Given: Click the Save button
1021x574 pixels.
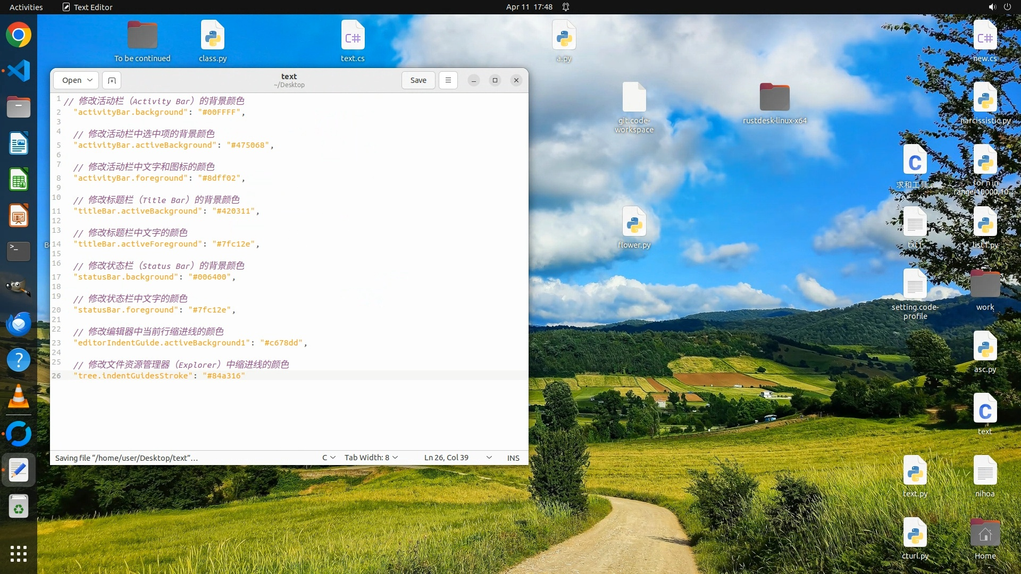Looking at the screenshot, I should tap(418, 80).
